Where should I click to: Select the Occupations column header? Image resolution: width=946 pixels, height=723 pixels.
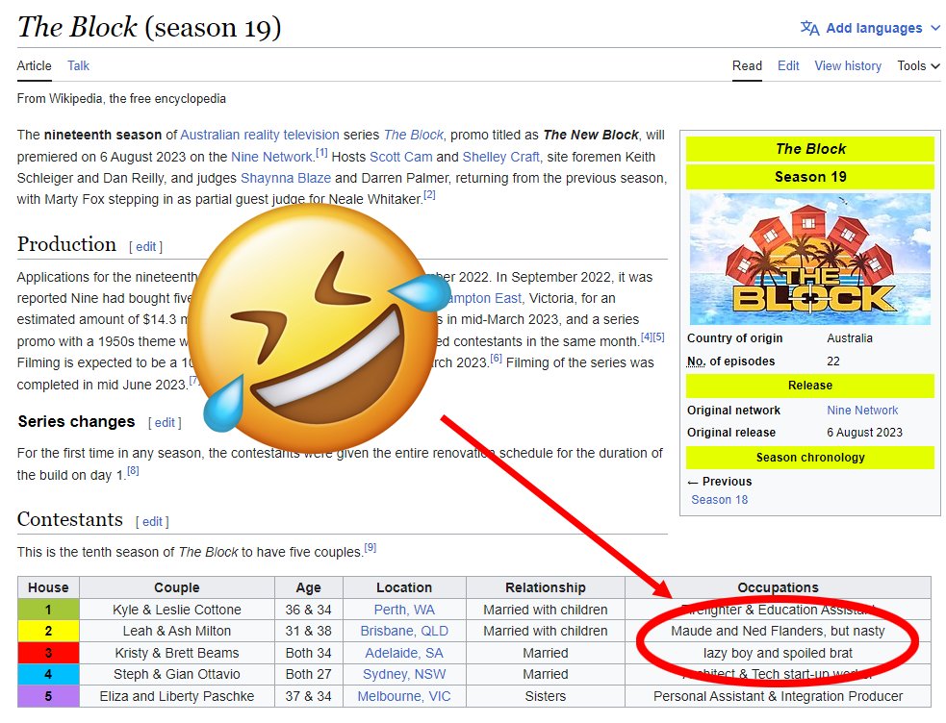coord(778,587)
